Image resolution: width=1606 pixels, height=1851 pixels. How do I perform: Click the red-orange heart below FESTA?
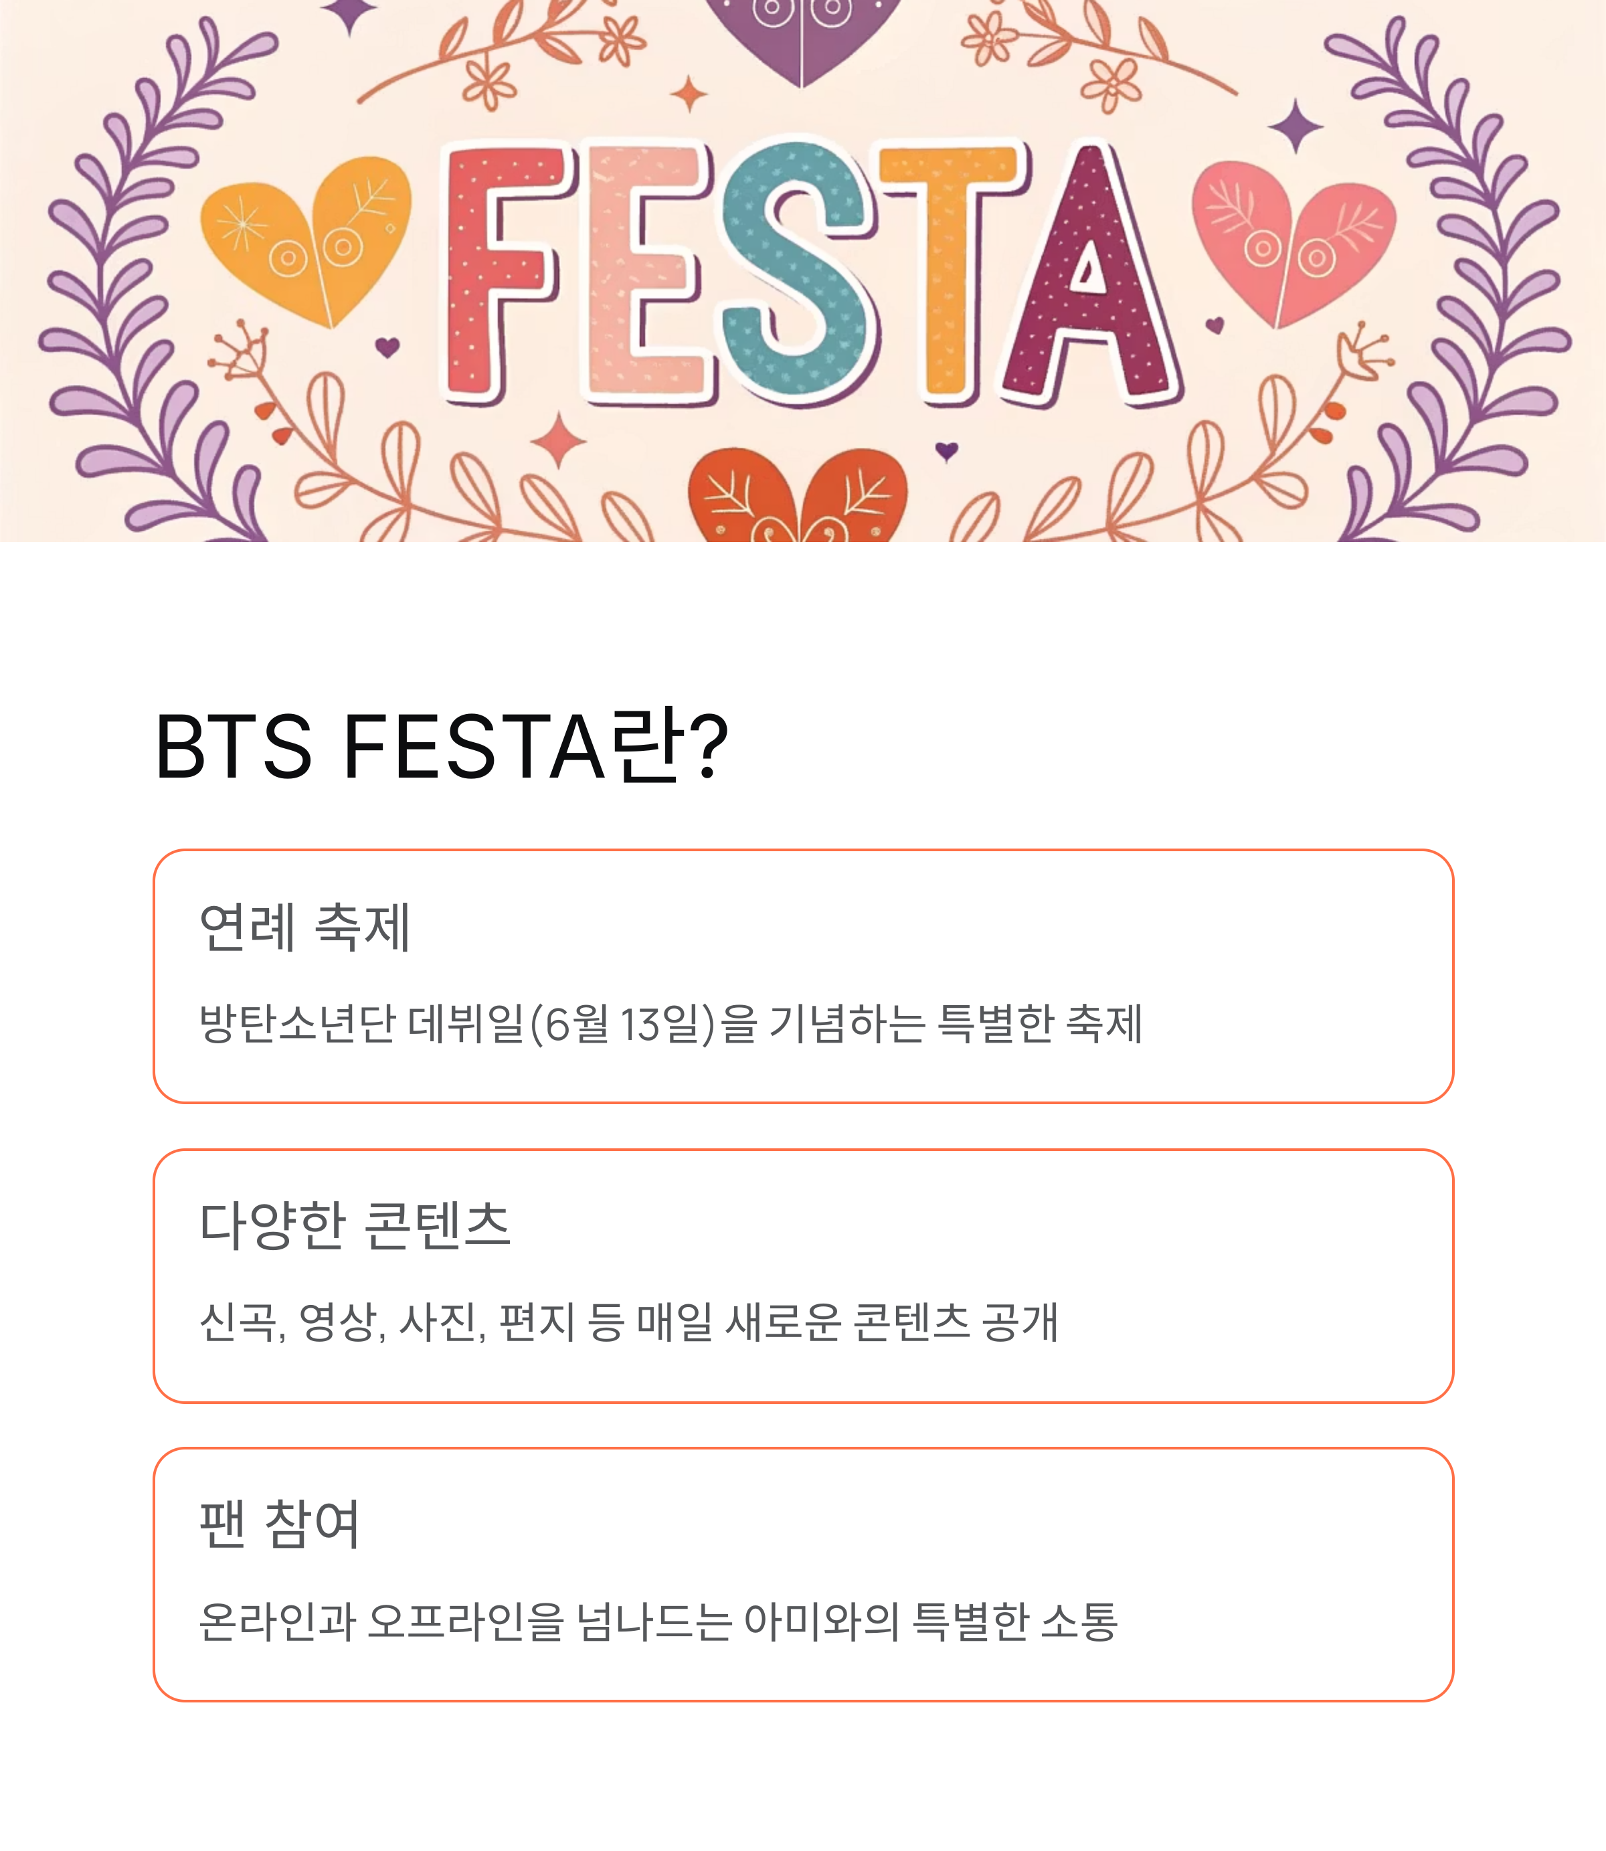pos(797,497)
